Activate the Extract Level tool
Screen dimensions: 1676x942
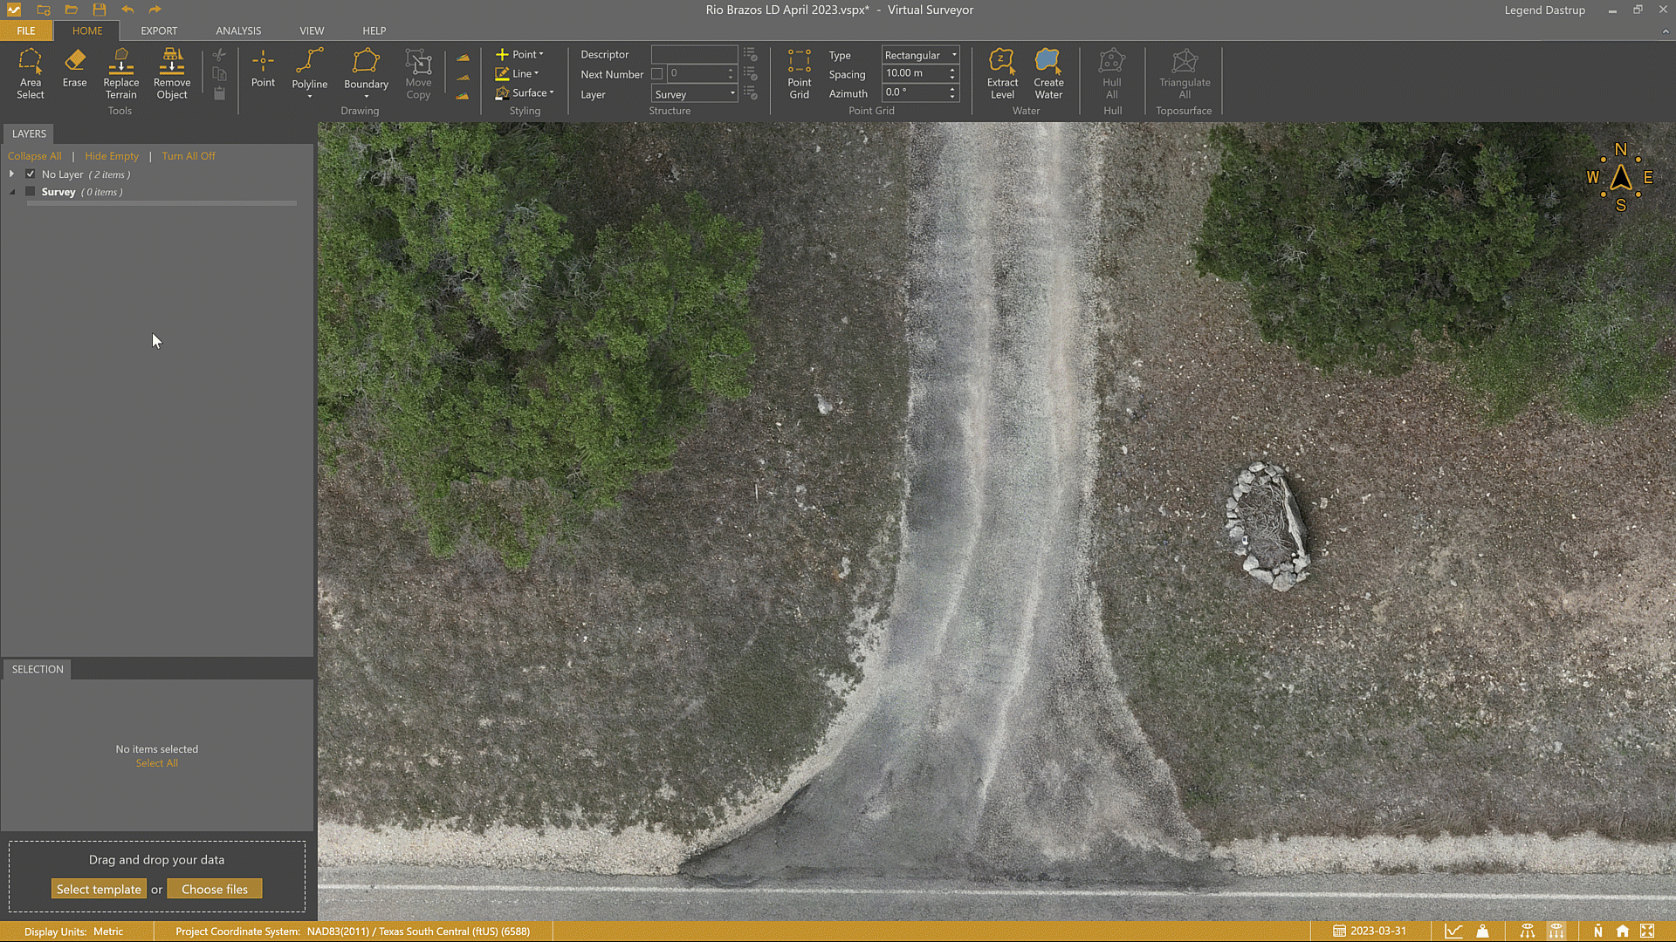click(x=1002, y=74)
